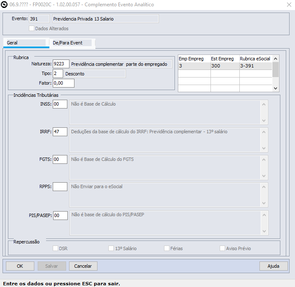Toggle the Dados Alterados checkbox
Image resolution: width=295 pixels, height=287 pixels.
tap(32, 28)
